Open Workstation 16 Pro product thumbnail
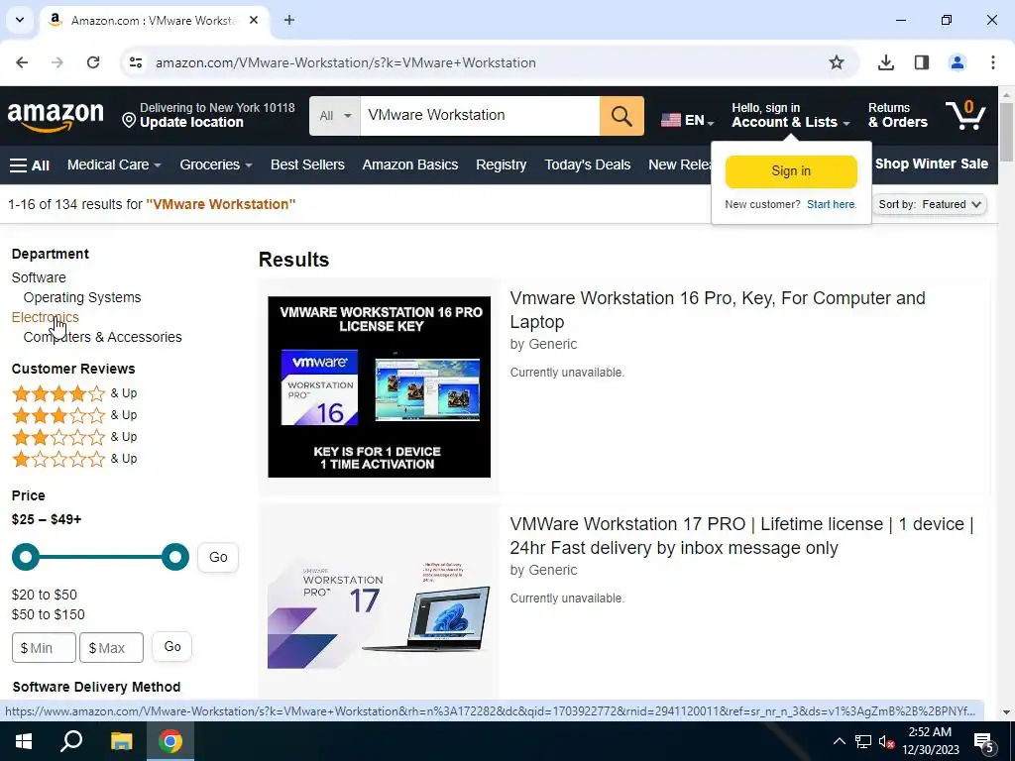 (x=380, y=387)
